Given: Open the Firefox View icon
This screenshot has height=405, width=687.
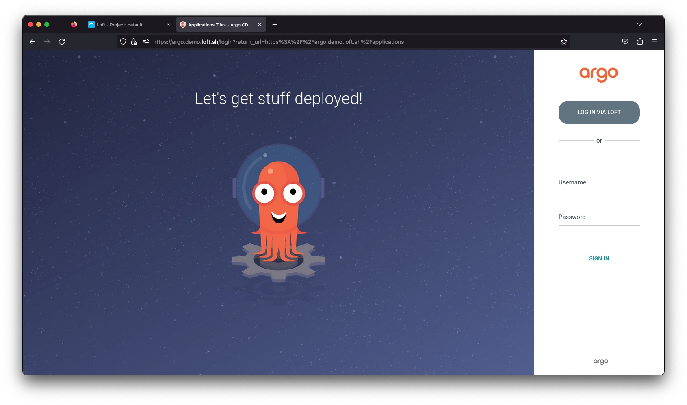Looking at the screenshot, I should tap(74, 25).
